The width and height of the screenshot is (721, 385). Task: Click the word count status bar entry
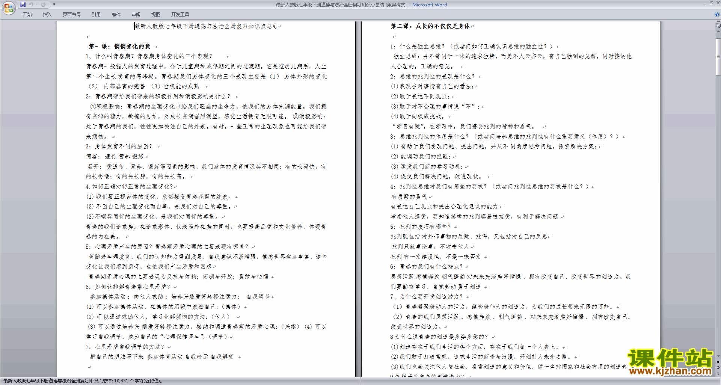pyautogui.click(x=83, y=381)
